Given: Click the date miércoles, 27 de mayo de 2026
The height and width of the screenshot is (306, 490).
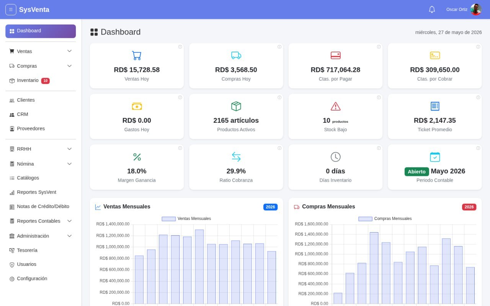Looking at the screenshot, I should coord(448,33).
